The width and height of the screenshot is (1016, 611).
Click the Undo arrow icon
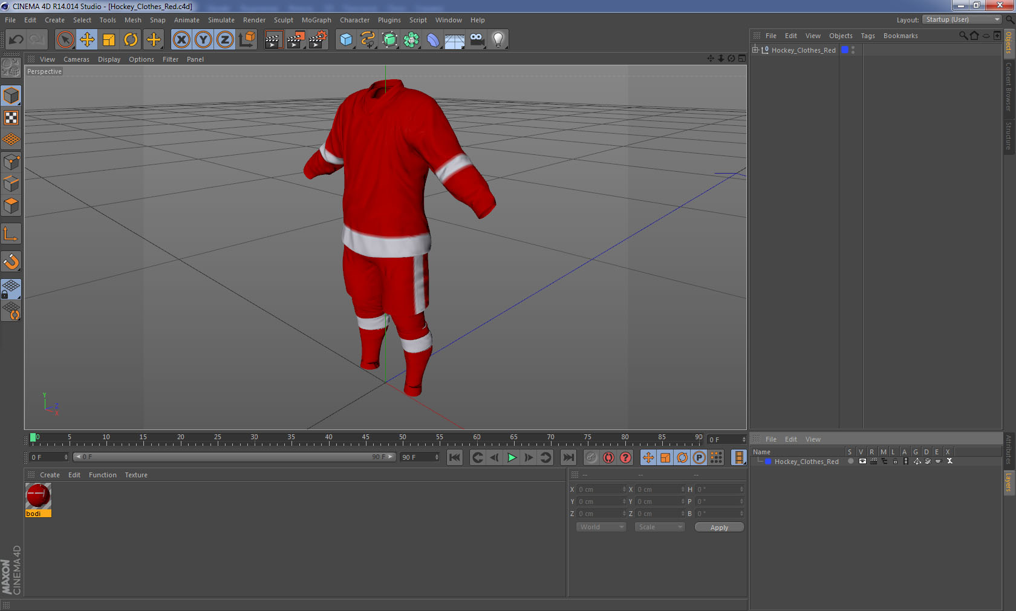tap(16, 40)
